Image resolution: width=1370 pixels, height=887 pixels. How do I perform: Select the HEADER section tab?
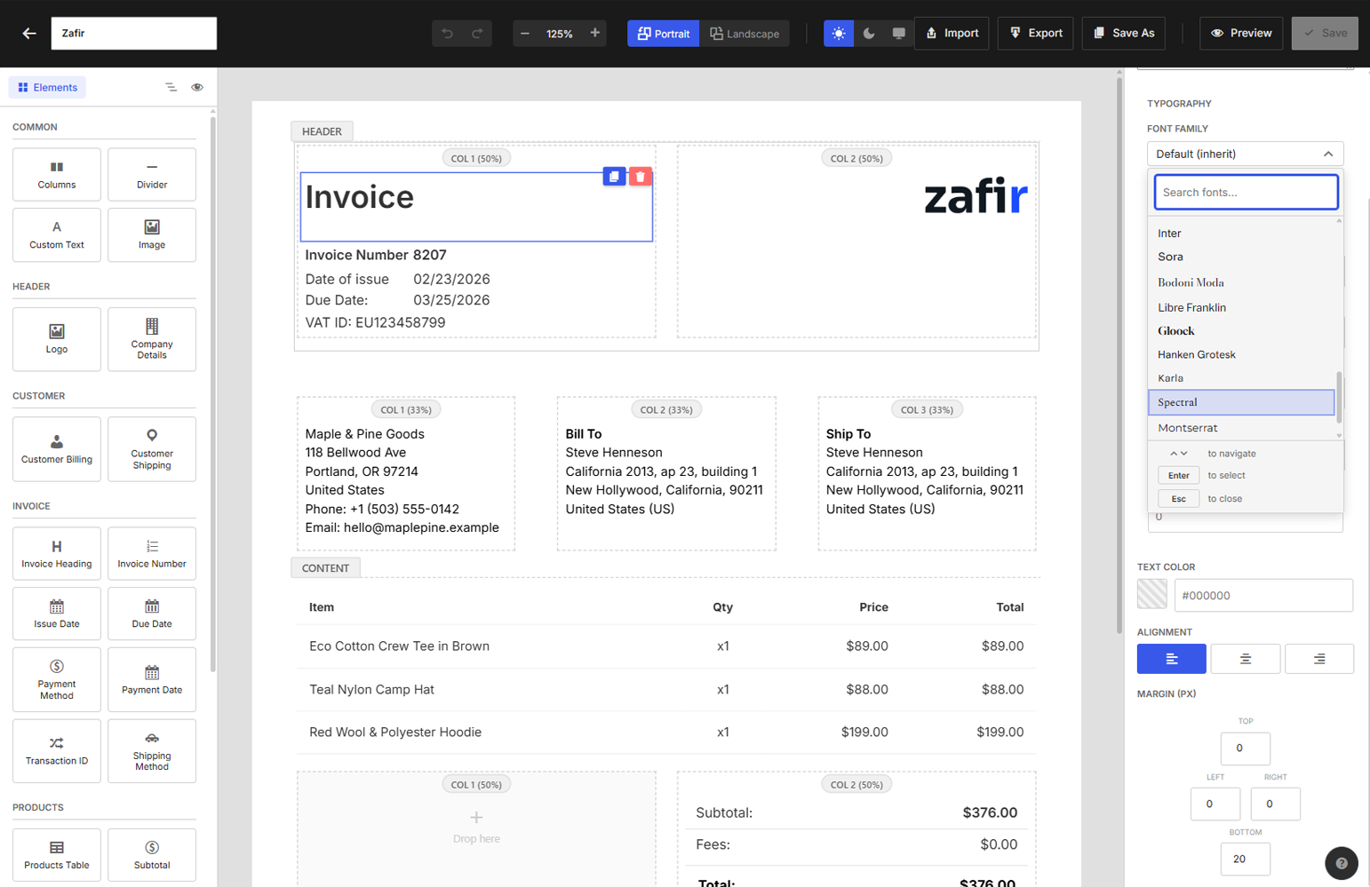pyautogui.click(x=322, y=131)
